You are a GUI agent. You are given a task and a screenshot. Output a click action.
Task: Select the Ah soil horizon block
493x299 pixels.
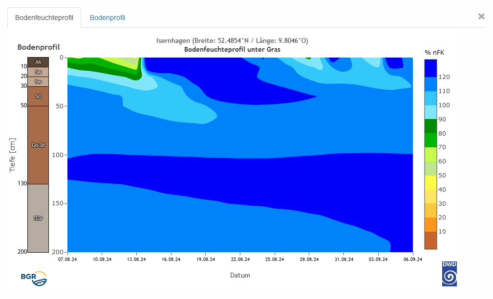pyautogui.click(x=38, y=62)
